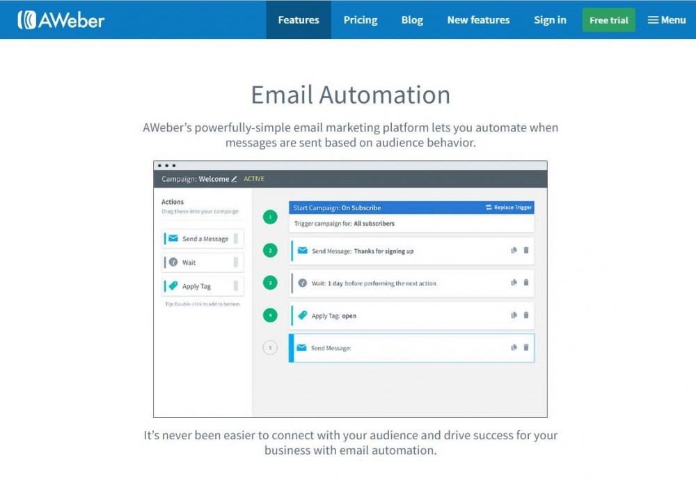Delete the Thanks for signing up message step
Viewport: 696px width, 479px height.
[526, 251]
